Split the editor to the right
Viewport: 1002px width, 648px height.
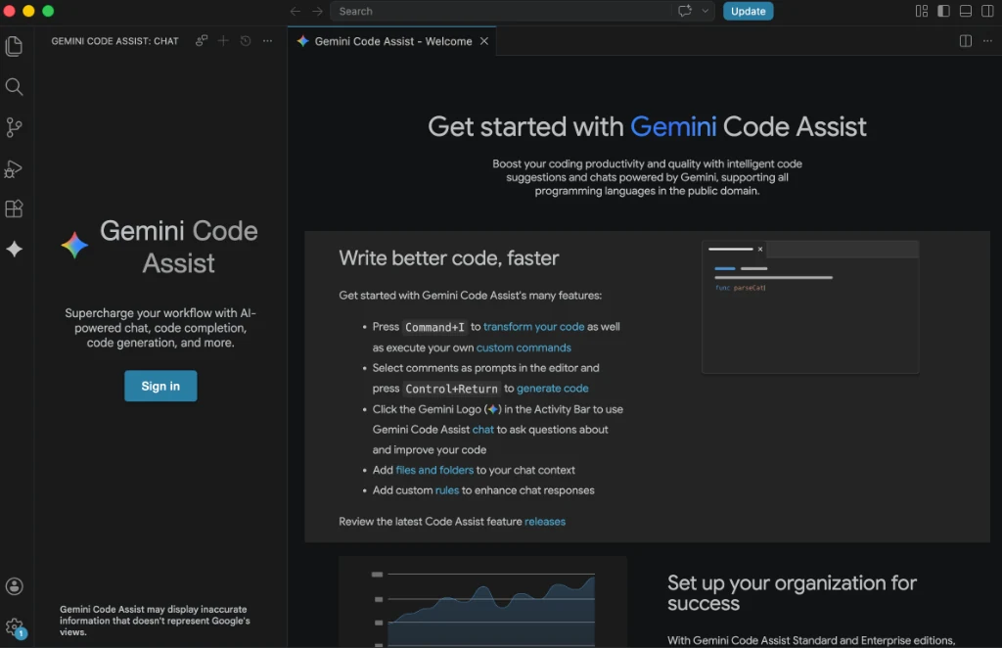click(x=966, y=41)
